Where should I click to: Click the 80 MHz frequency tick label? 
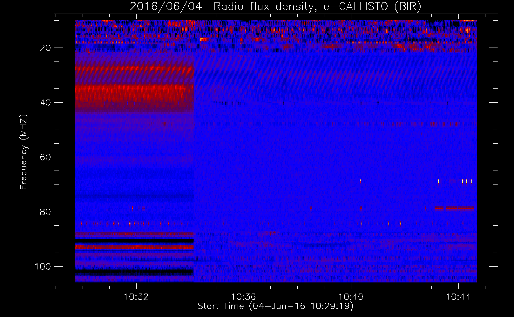click(46, 212)
